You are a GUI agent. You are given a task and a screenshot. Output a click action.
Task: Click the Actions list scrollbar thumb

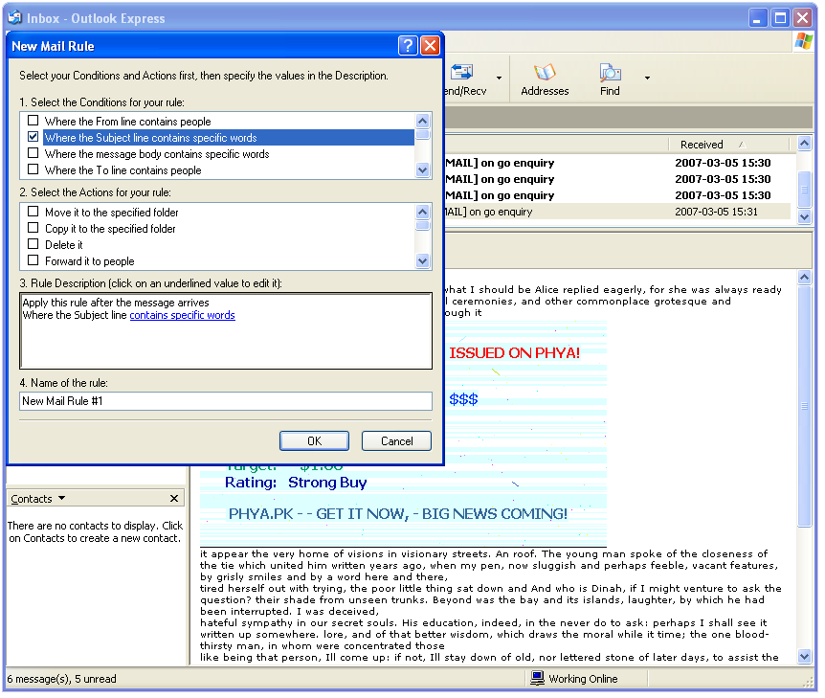[422, 225]
